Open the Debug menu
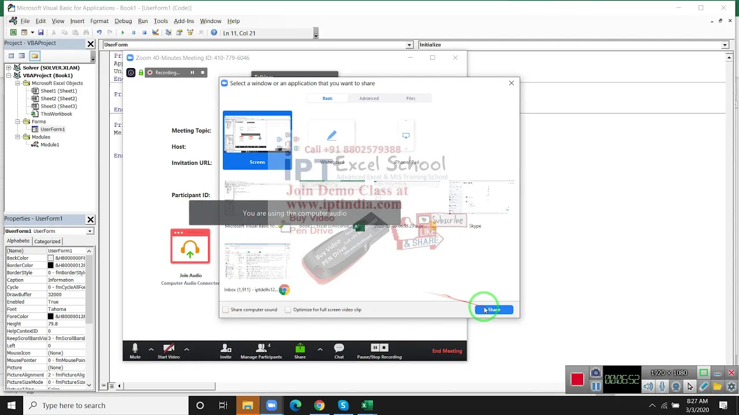Viewport: 739px width, 415px height. (123, 21)
